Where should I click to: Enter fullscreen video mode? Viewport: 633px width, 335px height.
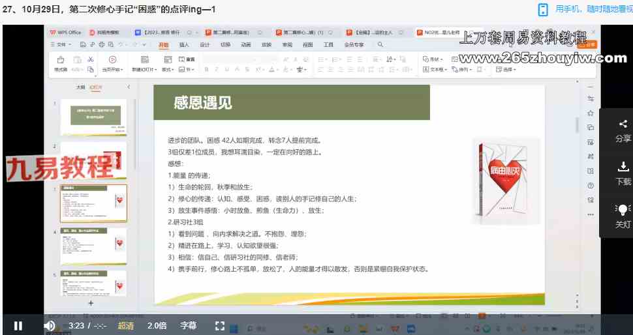click(x=220, y=325)
